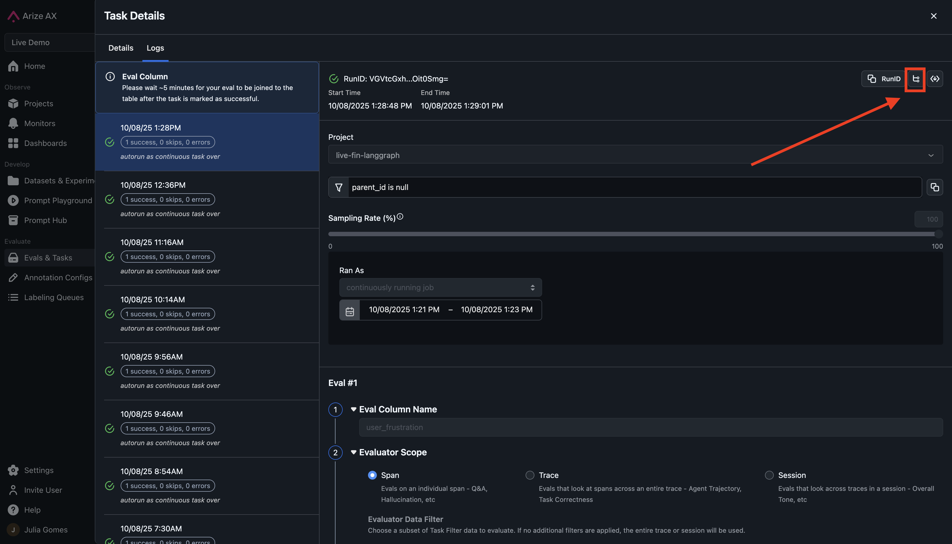The width and height of the screenshot is (952, 544).
Task: Click the traces icon next to RunID button
Action: coord(915,79)
